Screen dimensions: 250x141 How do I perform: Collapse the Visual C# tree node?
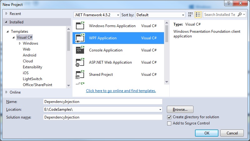pos(13,37)
